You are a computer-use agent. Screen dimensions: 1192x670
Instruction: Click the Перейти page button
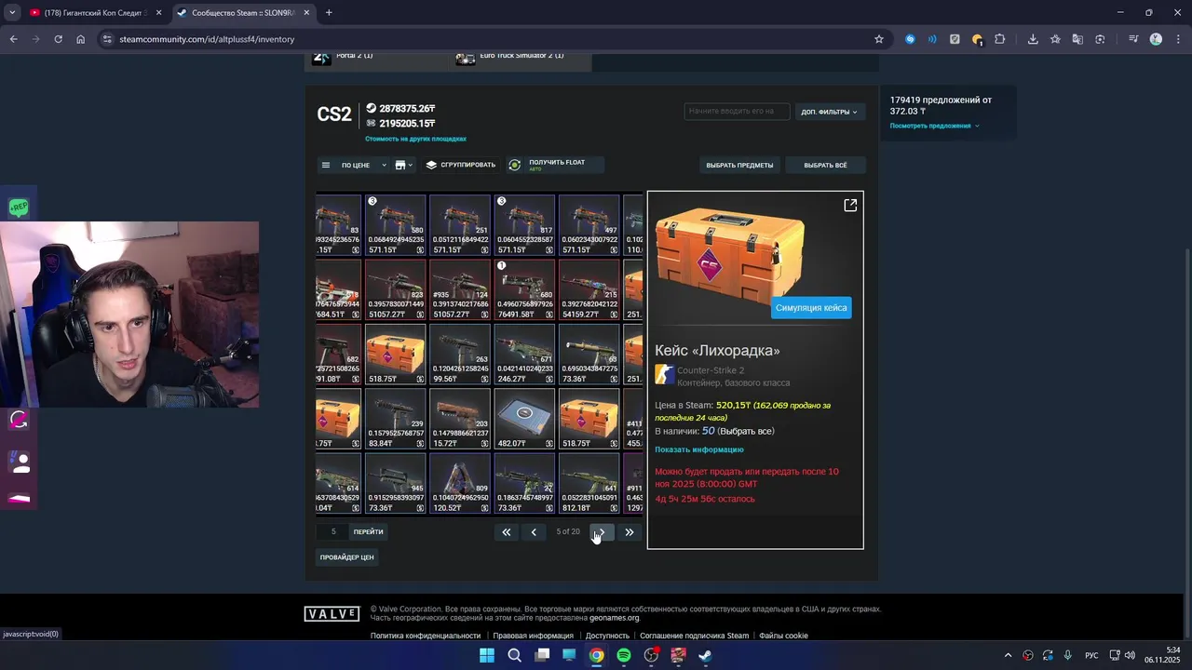click(x=369, y=532)
